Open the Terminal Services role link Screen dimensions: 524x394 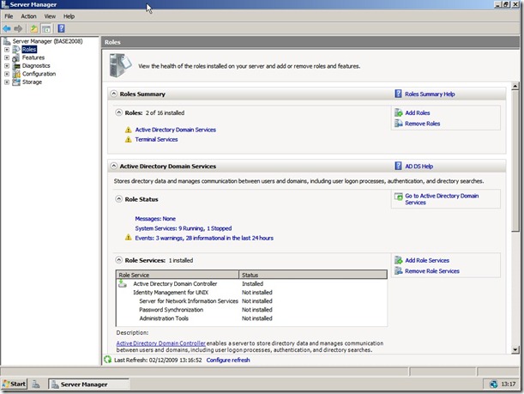[x=156, y=139]
